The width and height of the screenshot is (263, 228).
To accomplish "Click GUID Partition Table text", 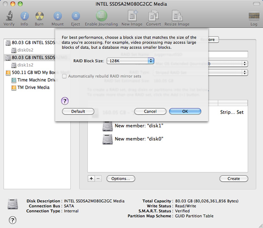I will point(194,216).
